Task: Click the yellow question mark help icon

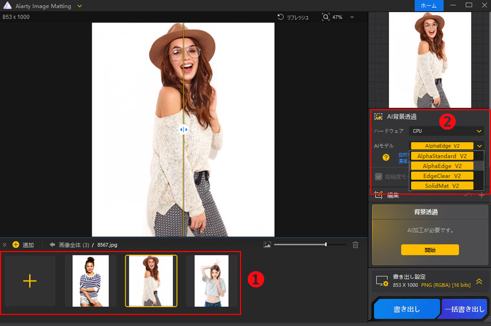Action: 386,157
